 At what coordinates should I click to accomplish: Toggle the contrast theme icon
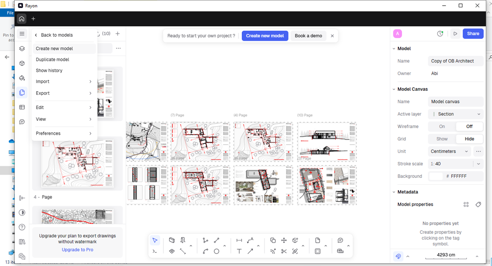click(22, 213)
